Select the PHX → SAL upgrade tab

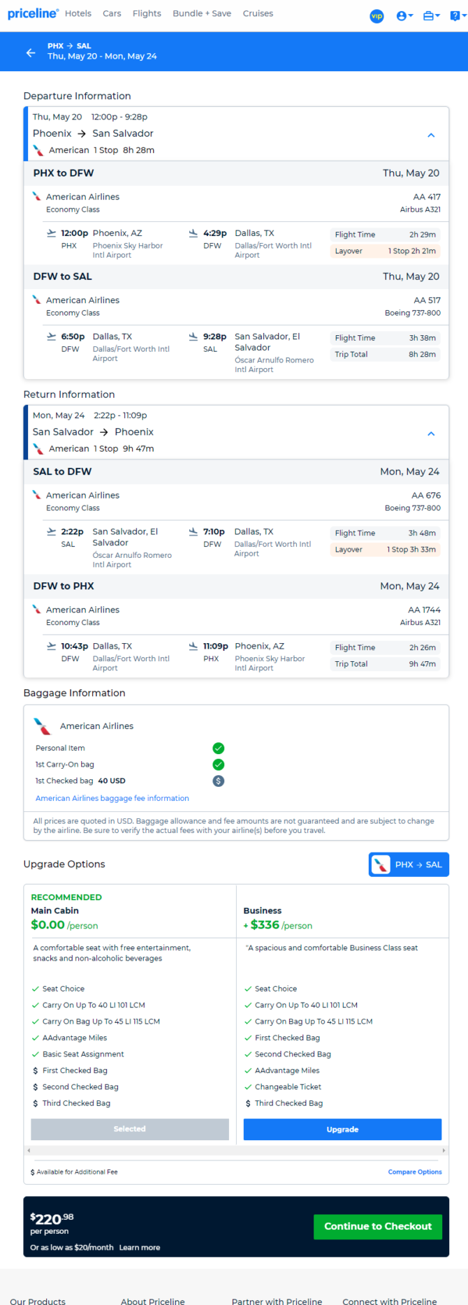tap(409, 864)
